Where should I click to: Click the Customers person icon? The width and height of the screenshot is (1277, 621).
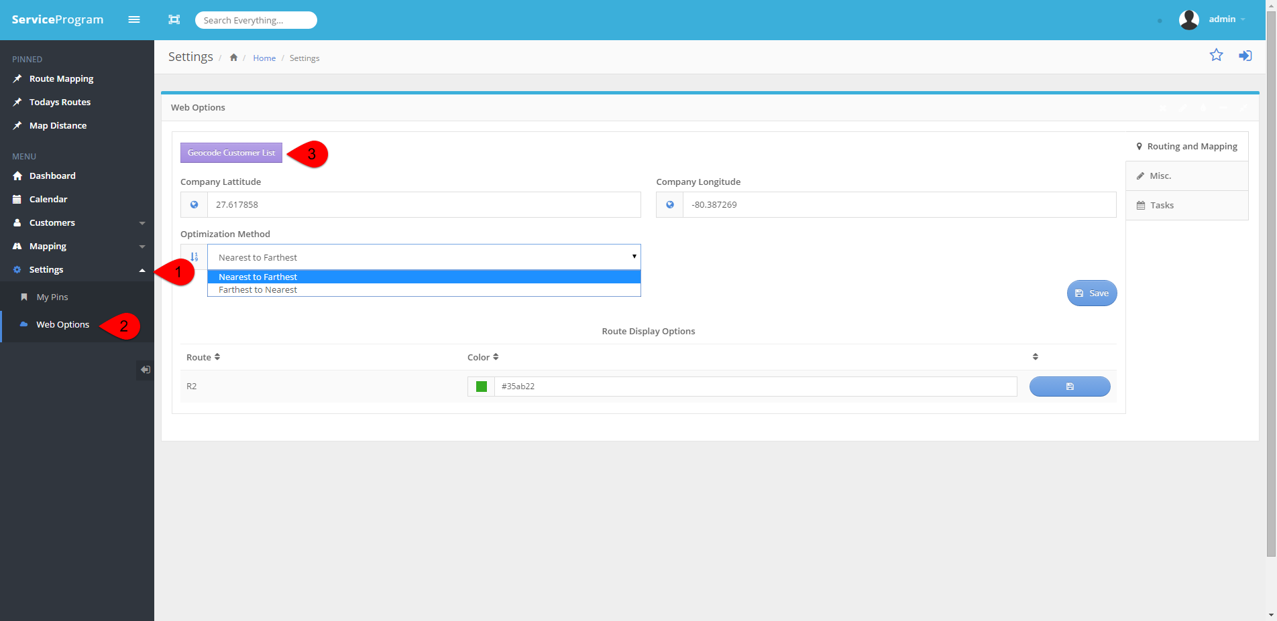17,222
